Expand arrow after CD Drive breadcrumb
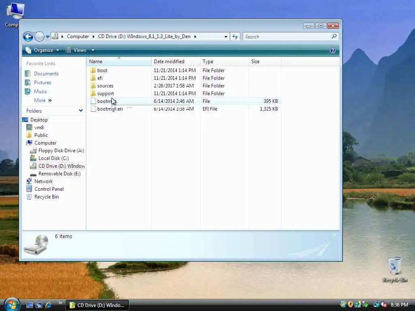415x311 pixels. pyautogui.click(x=195, y=36)
